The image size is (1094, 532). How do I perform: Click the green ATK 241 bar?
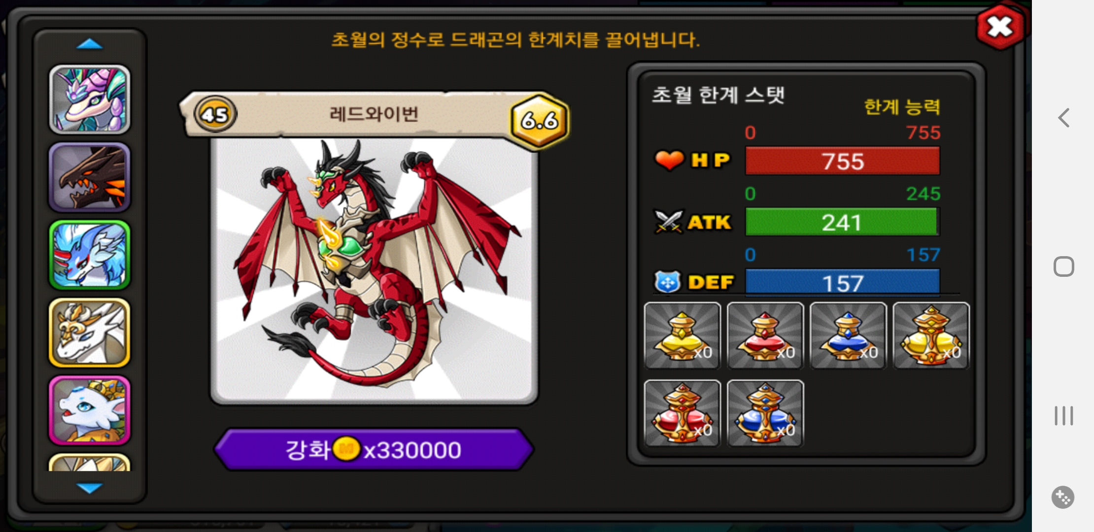(843, 222)
